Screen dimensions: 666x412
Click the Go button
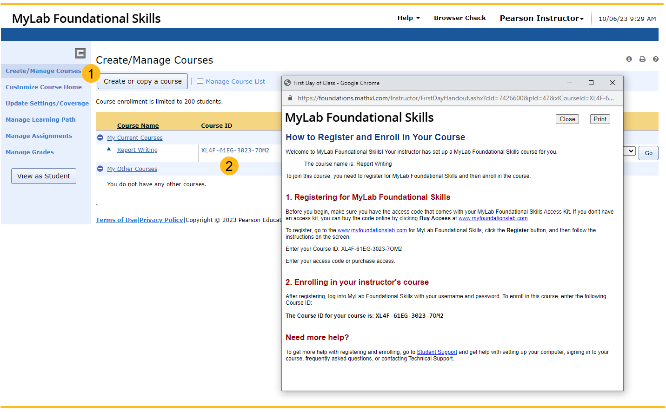point(648,153)
